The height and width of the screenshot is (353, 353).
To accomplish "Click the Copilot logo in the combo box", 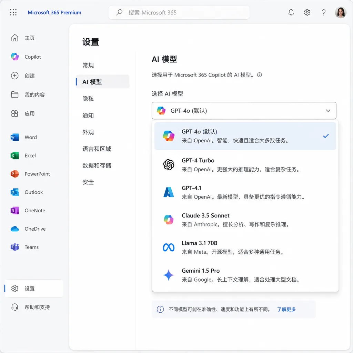I will pyautogui.click(x=161, y=111).
